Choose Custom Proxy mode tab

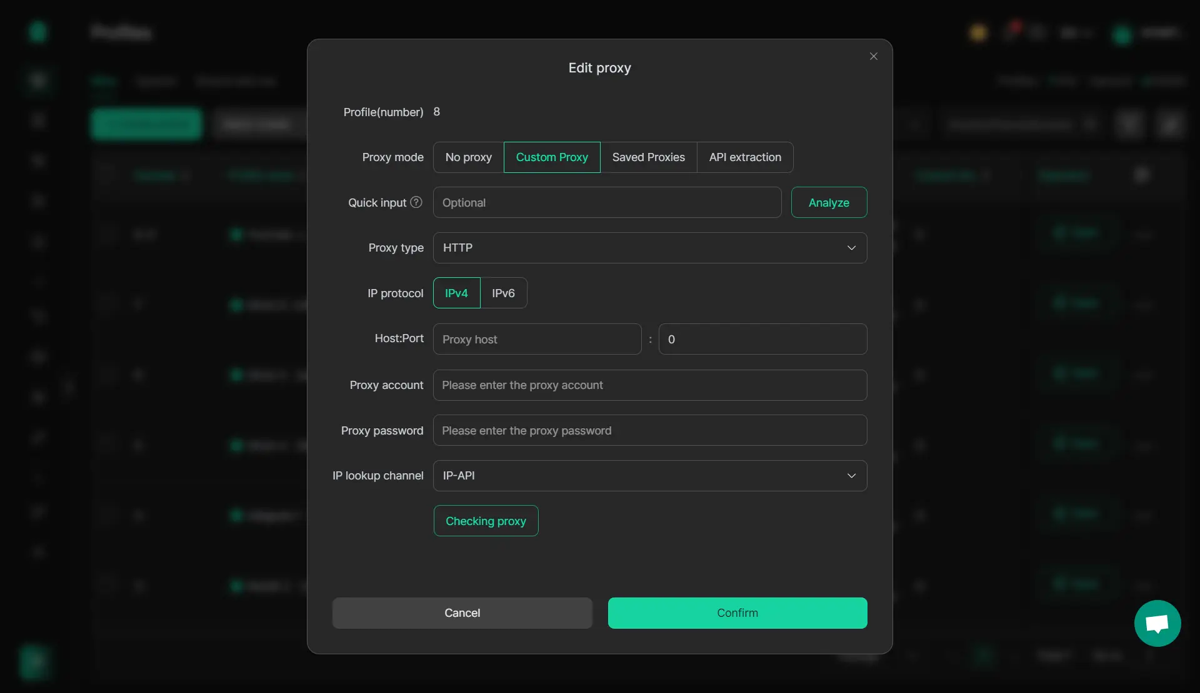(x=552, y=157)
